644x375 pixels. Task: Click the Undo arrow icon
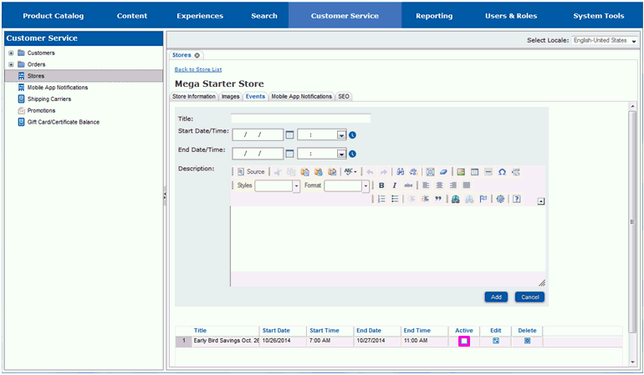(x=370, y=172)
